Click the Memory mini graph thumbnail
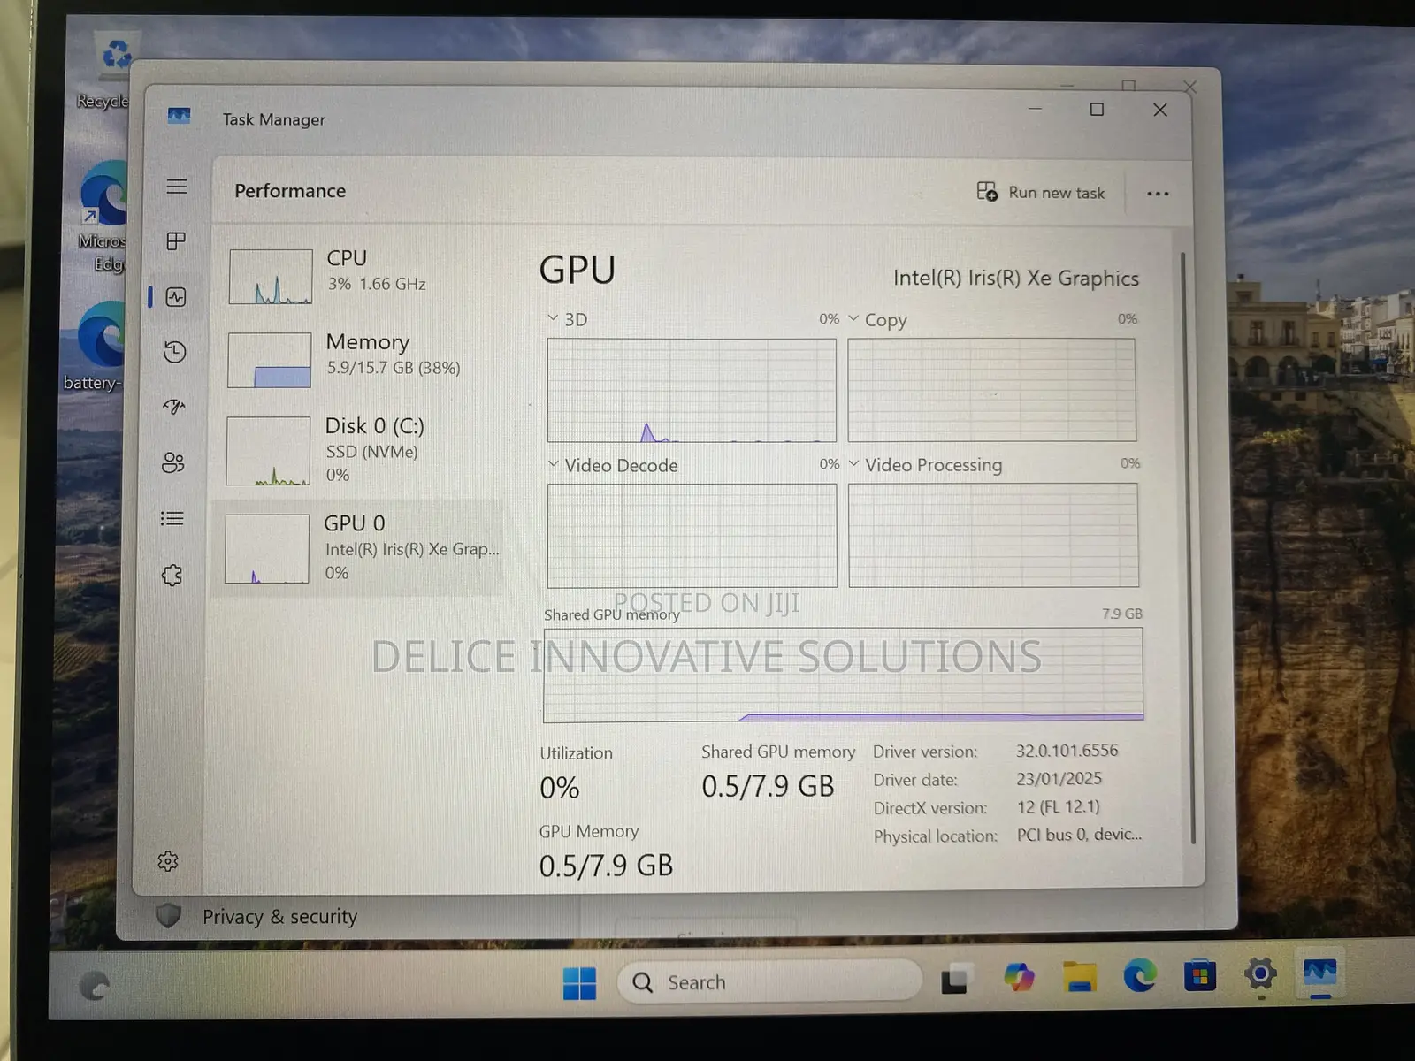The height and width of the screenshot is (1061, 1415). pos(270,360)
